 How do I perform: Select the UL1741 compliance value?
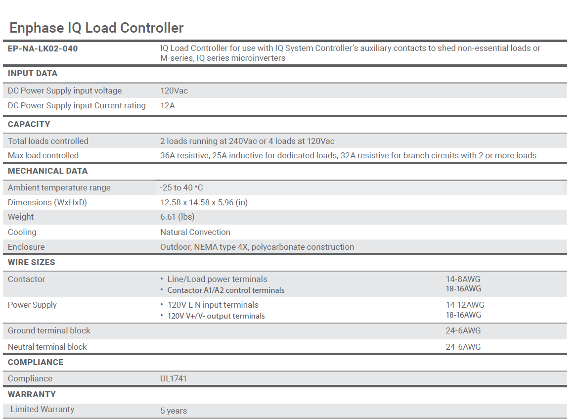(174, 378)
